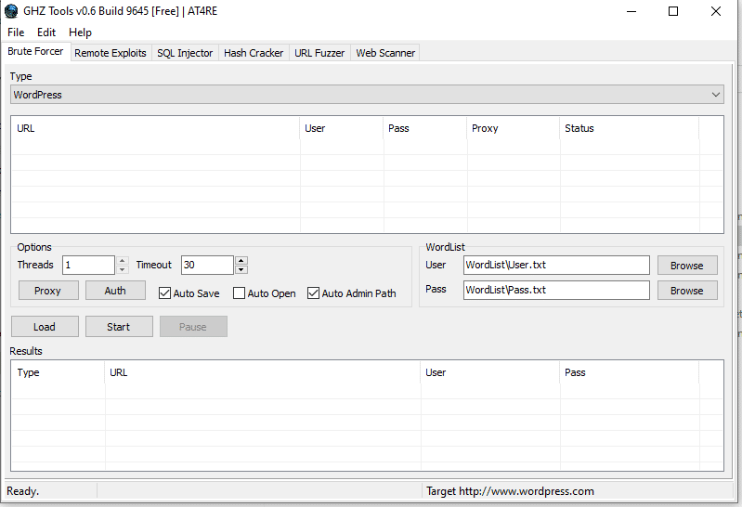Image resolution: width=742 pixels, height=507 pixels.
Task: Click the Pass wordlist path field
Action: click(x=556, y=291)
